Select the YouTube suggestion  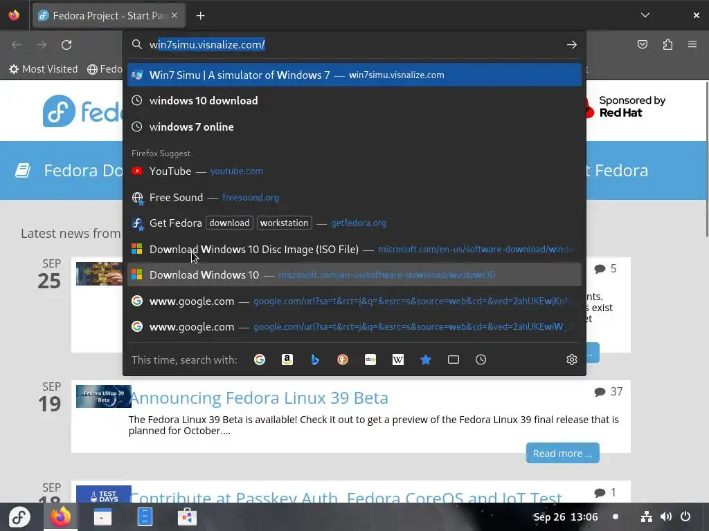click(354, 171)
